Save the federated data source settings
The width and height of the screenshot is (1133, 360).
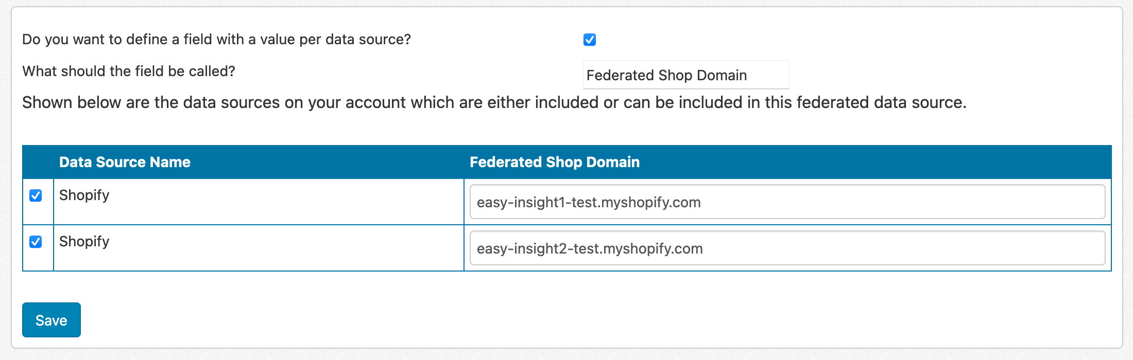coord(51,320)
